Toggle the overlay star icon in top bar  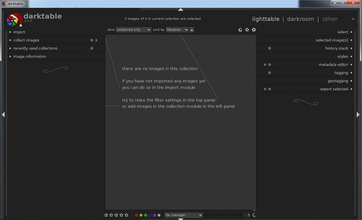pos(247,30)
